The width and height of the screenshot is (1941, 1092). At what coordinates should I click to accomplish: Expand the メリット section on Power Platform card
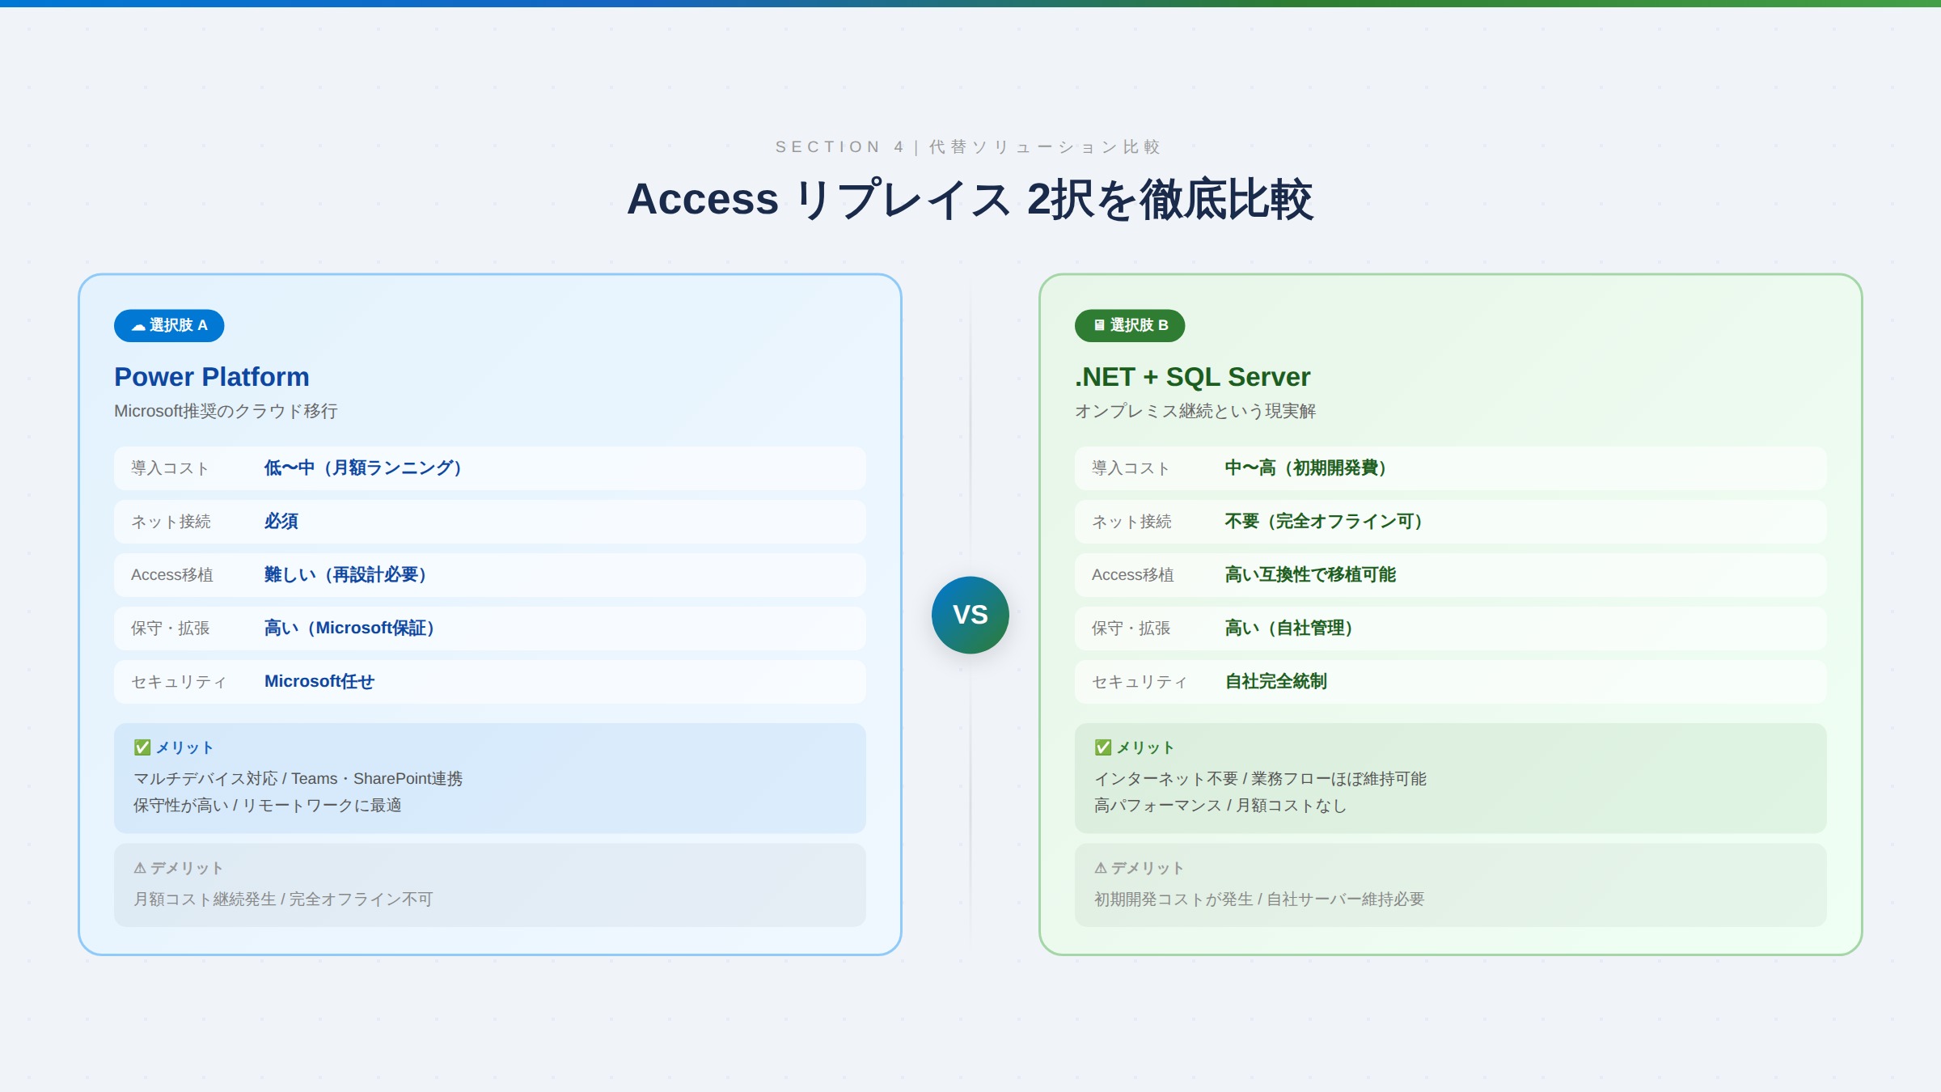(489, 777)
